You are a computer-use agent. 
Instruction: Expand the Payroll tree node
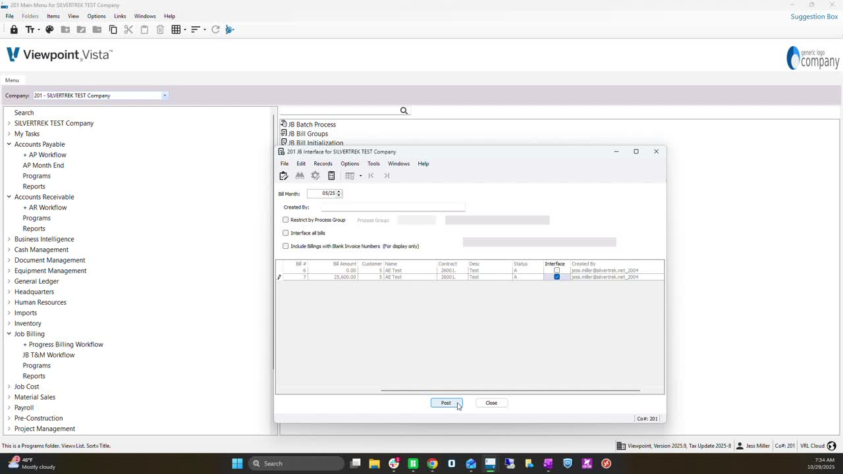9,408
